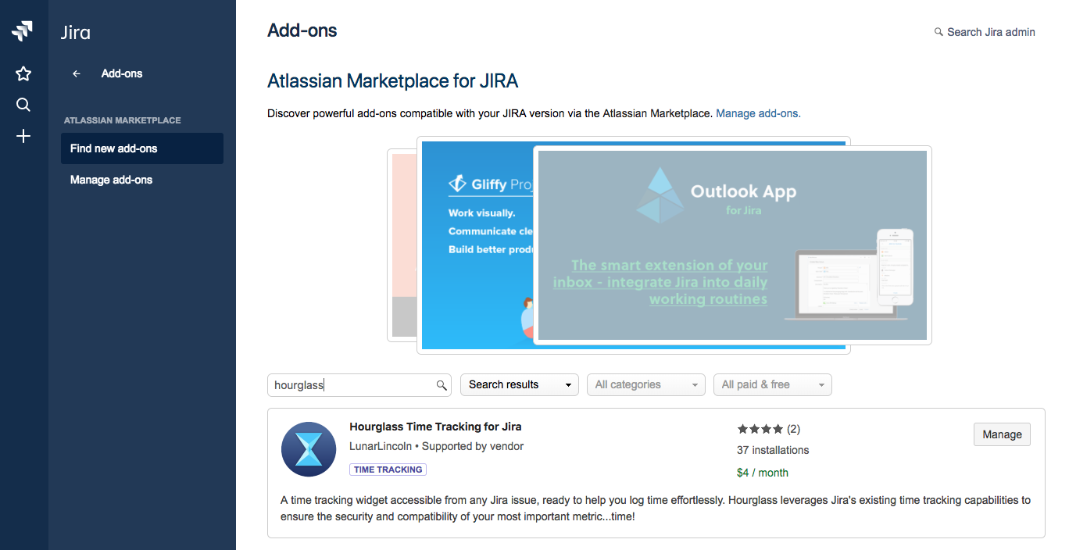The height and width of the screenshot is (550, 1069).
Task: Click the four-star rating of Hourglass
Action: (760, 429)
